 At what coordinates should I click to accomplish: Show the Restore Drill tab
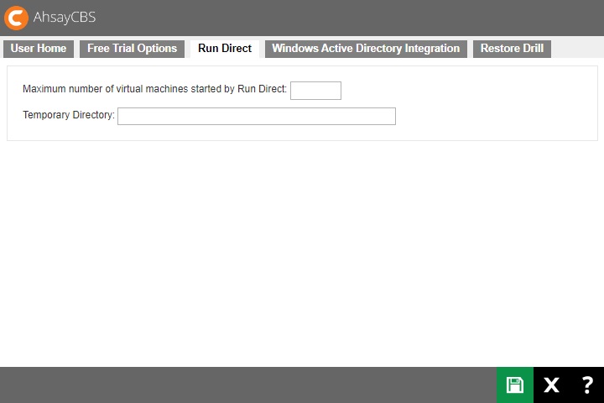click(x=512, y=49)
